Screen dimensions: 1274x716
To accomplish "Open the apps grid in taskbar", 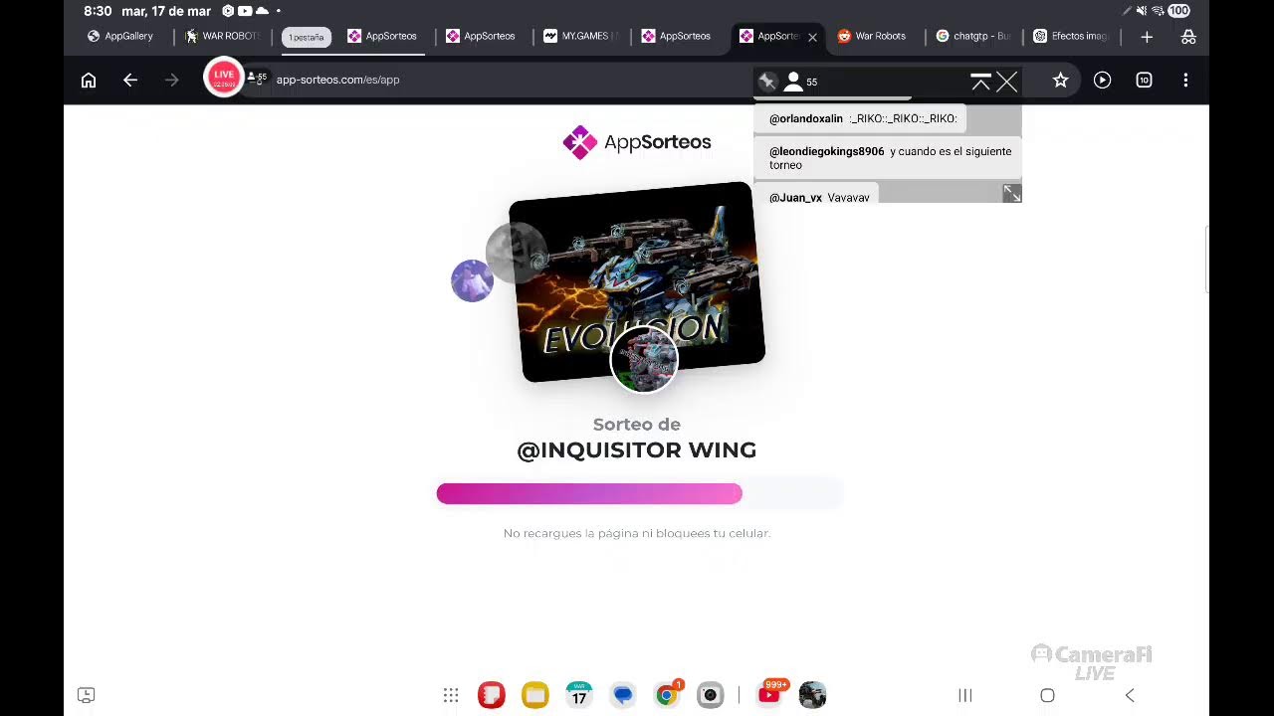I will [x=451, y=695].
